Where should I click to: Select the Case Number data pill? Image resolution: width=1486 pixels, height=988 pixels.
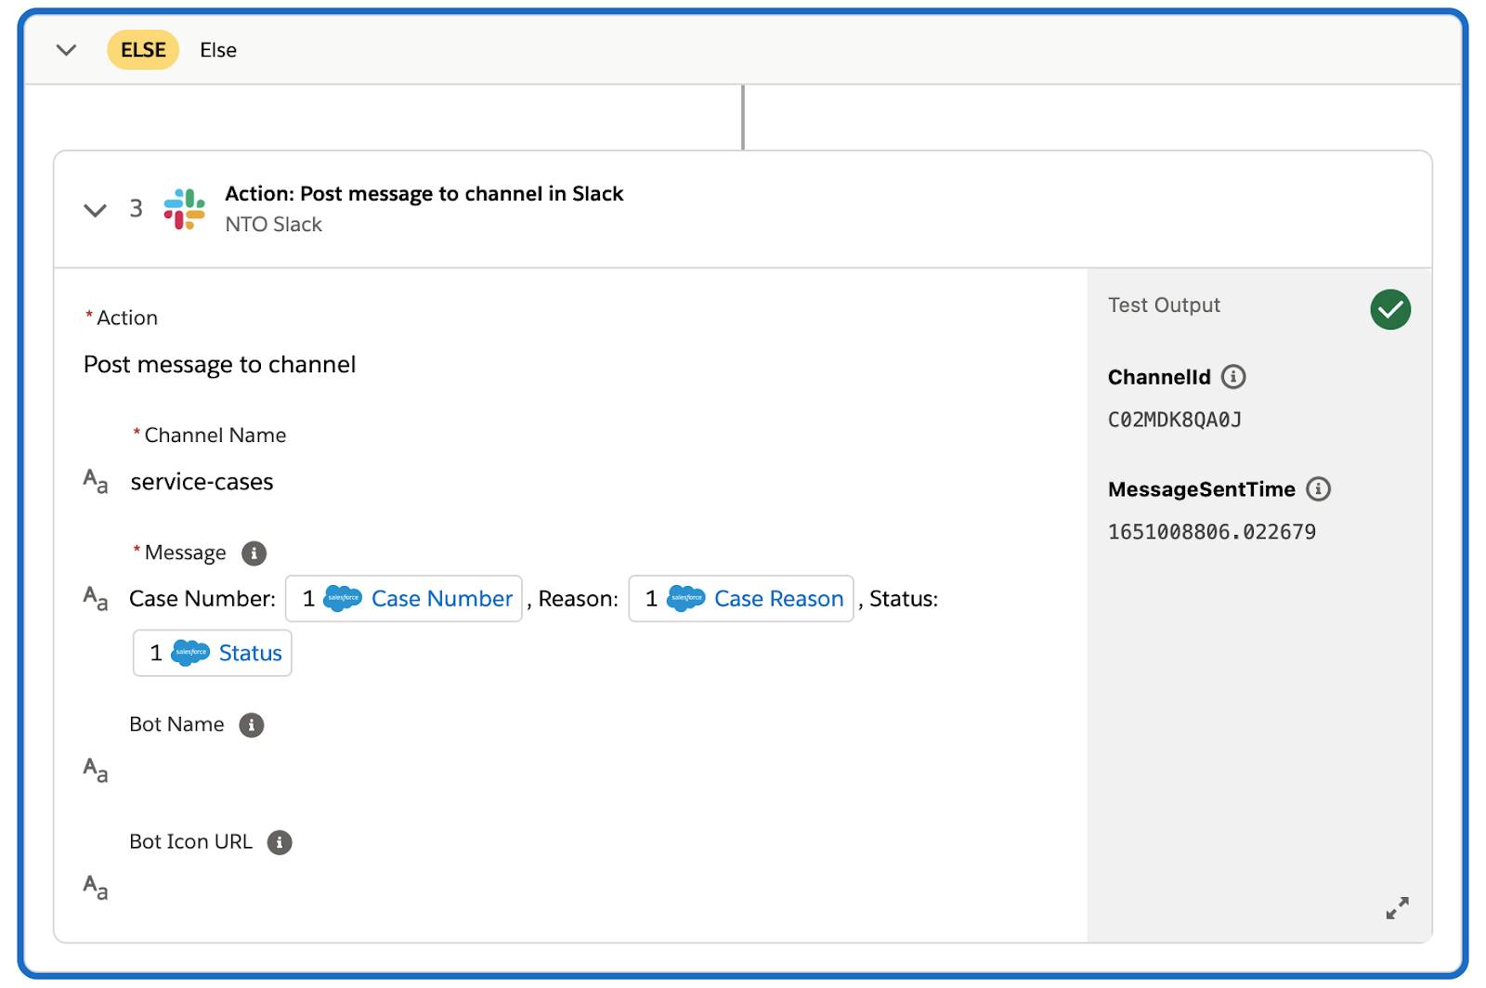[x=404, y=598]
